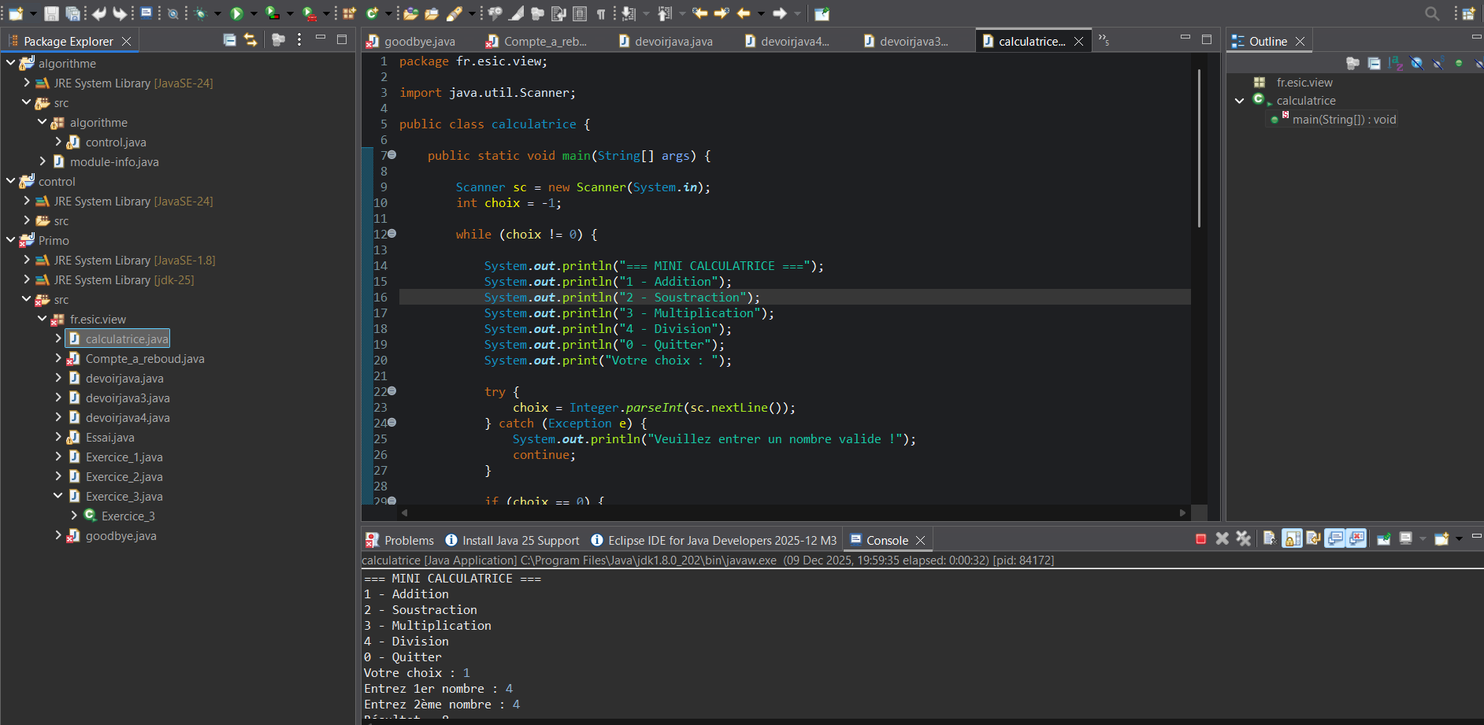Image resolution: width=1484 pixels, height=725 pixels.
Task: Toggle Block Selection Mode icon
Action: pyautogui.click(x=580, y=13)
